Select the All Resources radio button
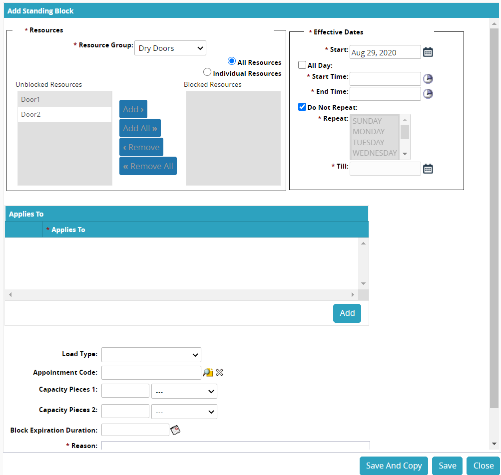Screen dimensions: 501x475 (x=231, y=61)
